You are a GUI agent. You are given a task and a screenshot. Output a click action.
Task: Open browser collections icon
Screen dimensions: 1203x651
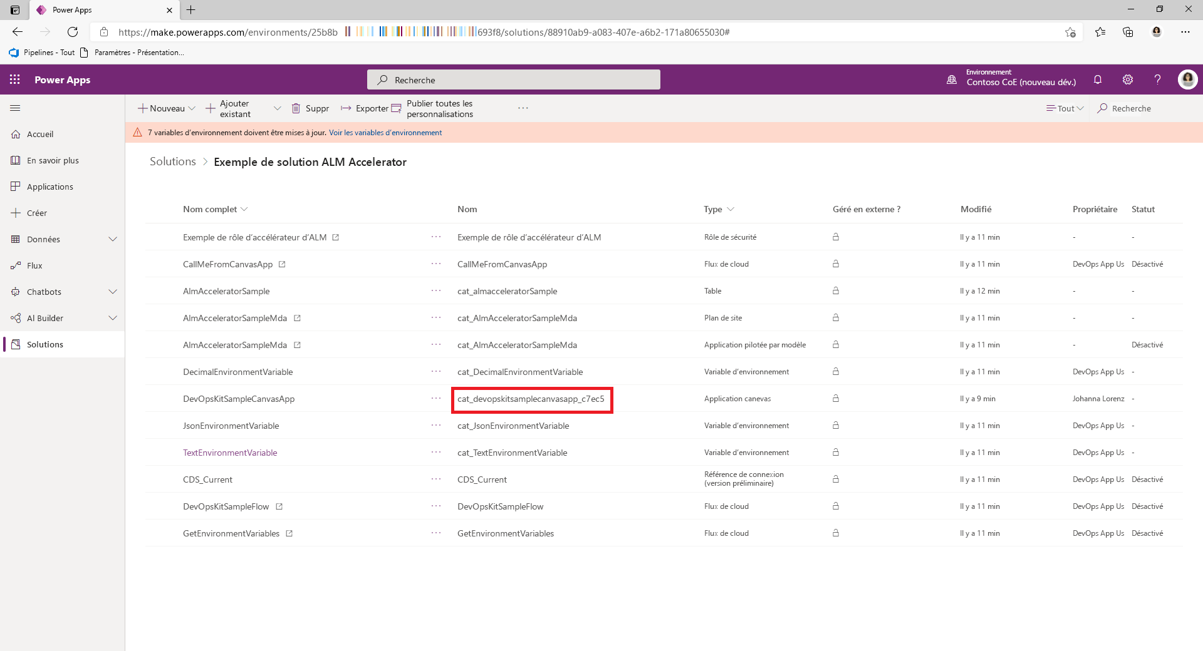(1128, 32)
